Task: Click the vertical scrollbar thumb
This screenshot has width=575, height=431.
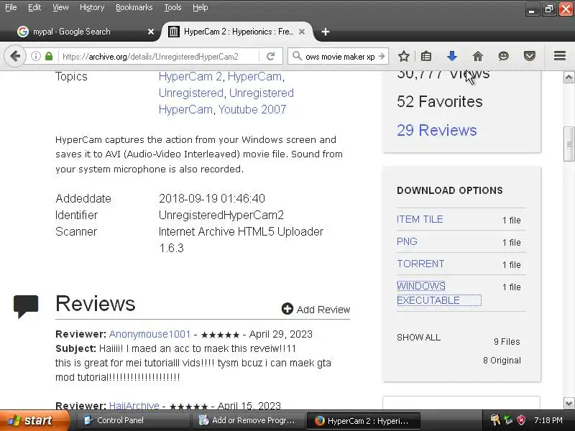Action: point(569,144)
